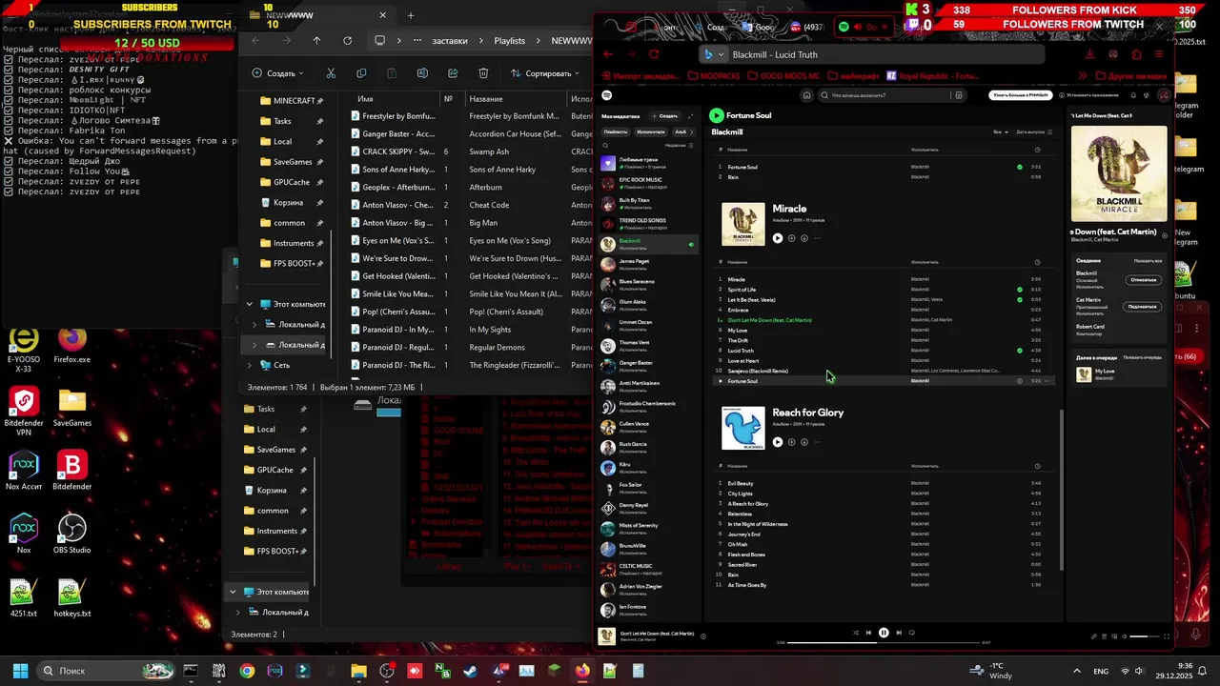Viewport: 1220px width, 686px height.
Task: Download the Reach for Glory album
Action: 804,442
